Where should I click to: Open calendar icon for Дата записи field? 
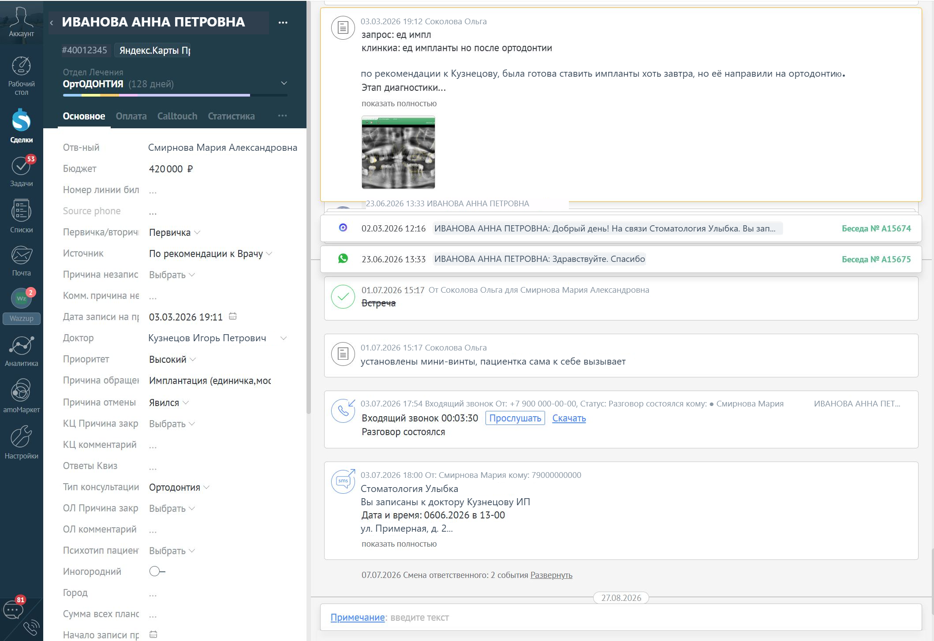(x=233, y=316)
